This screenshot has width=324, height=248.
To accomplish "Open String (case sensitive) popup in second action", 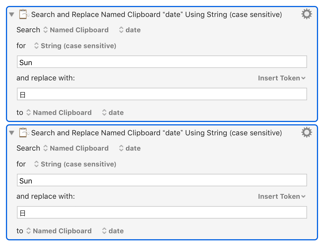I will 75,164.
